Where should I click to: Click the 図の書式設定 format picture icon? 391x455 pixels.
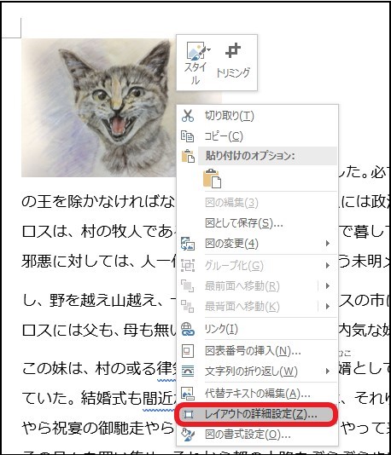tap(188, 435)
